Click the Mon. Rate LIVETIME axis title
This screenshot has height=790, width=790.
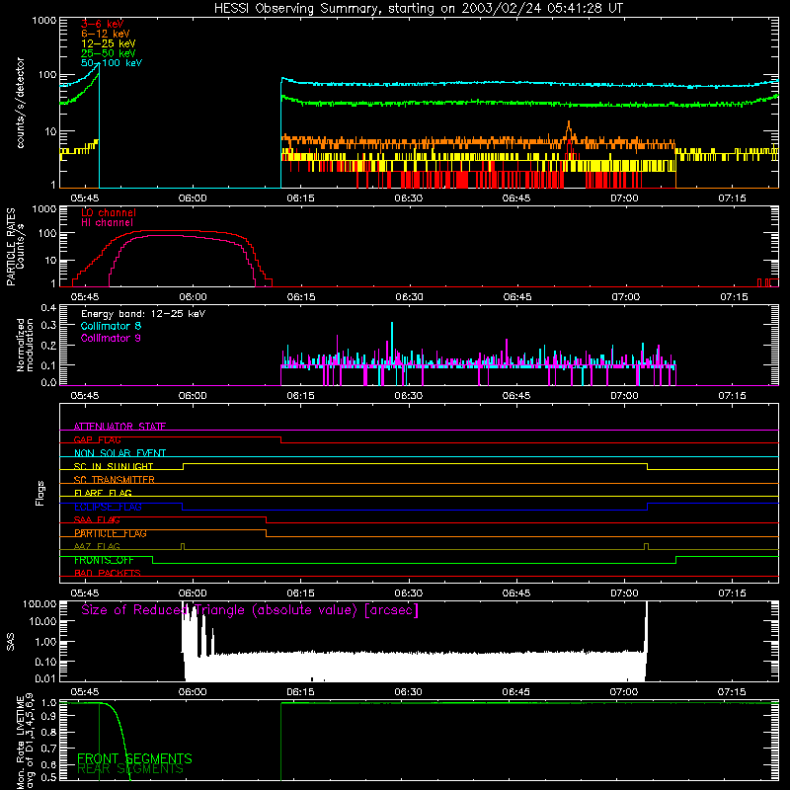pos(25,740)
